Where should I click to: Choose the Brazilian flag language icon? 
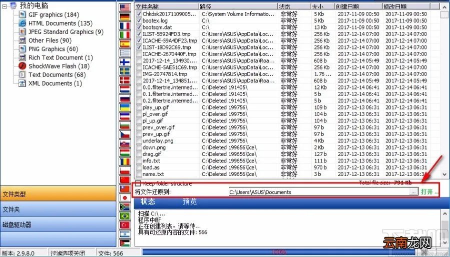pos(125,216)
